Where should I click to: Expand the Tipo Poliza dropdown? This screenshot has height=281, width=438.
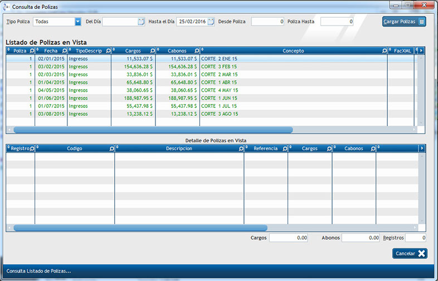pyautogui.click(x=77, y=22)
